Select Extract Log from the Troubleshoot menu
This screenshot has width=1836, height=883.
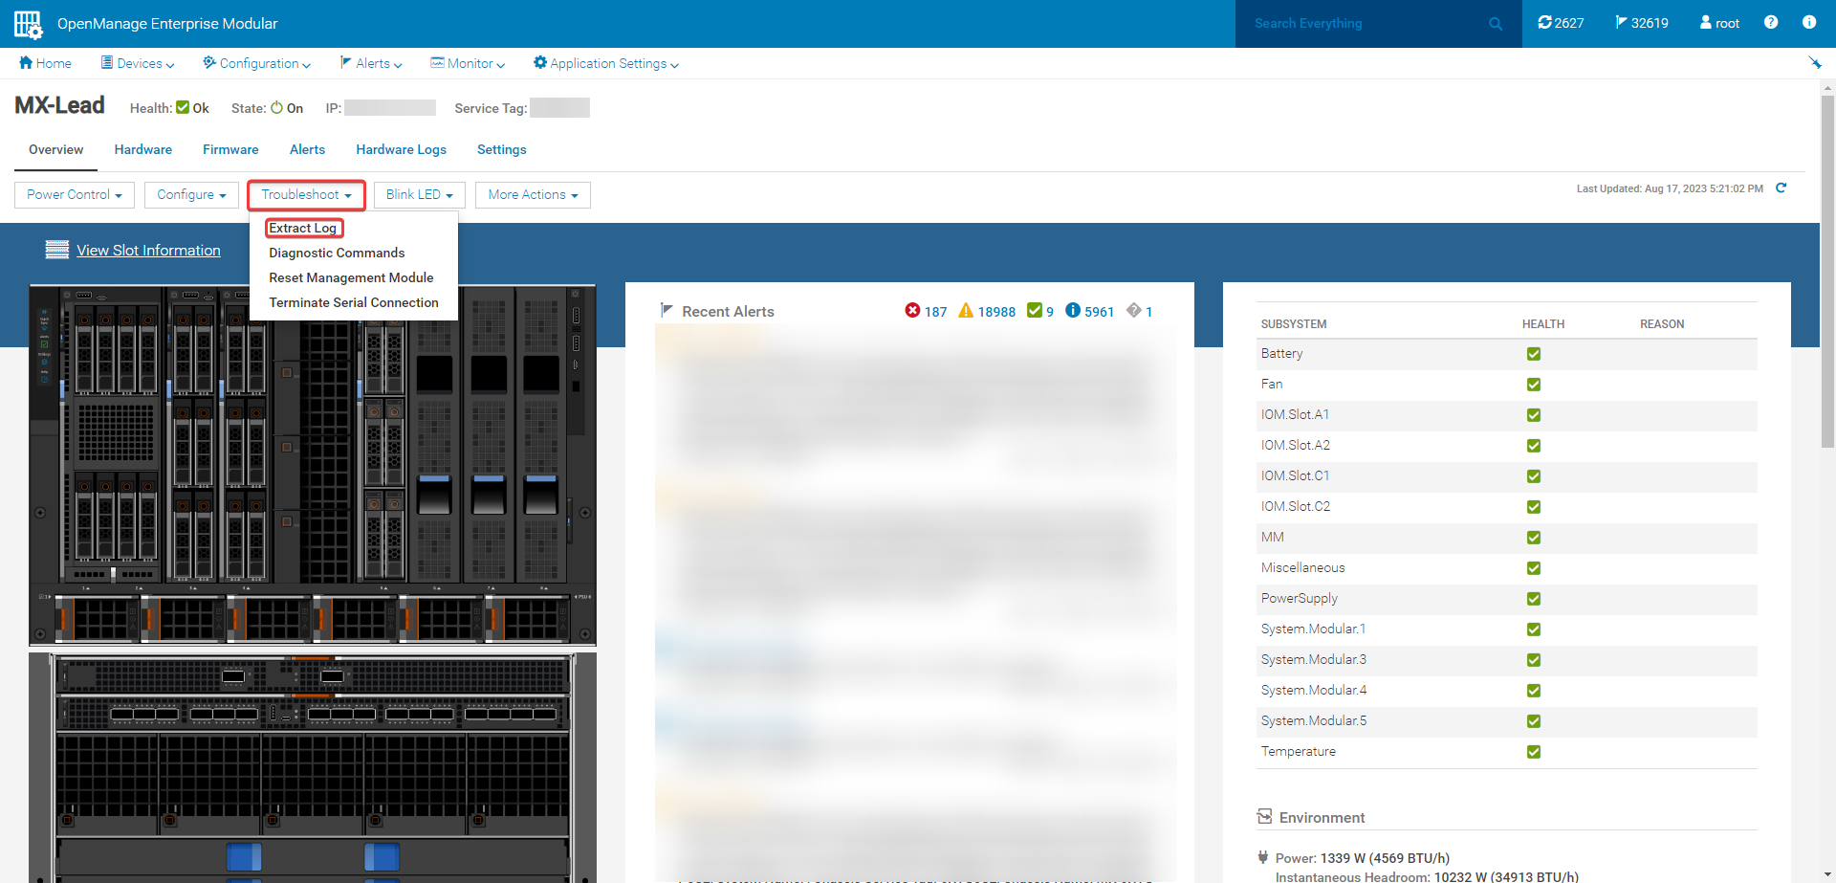click(x=303, y=228)
